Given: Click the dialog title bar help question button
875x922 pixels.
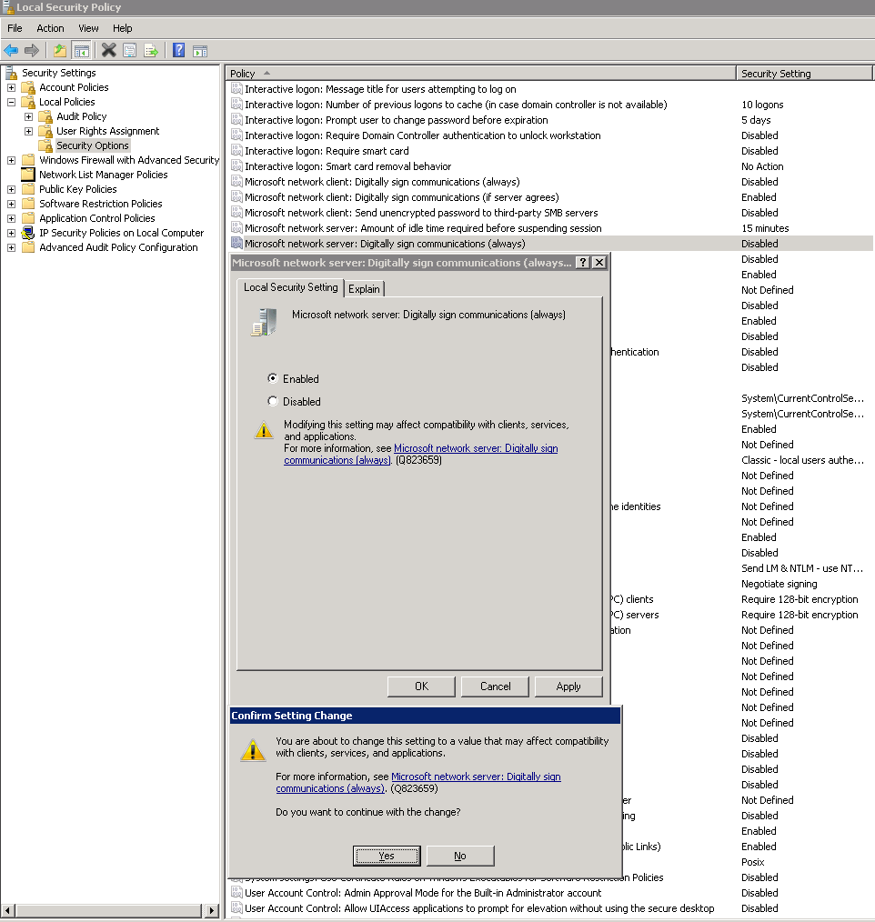Looking at the screenshot, I should tap(582, 262).
